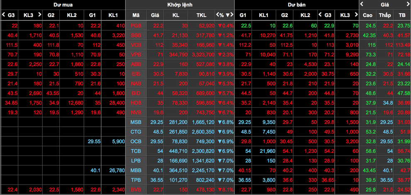Click PGB change value ▼0.4%
Image resolution: width=411 pixels, height=195 pixels.
coord(225,25)
